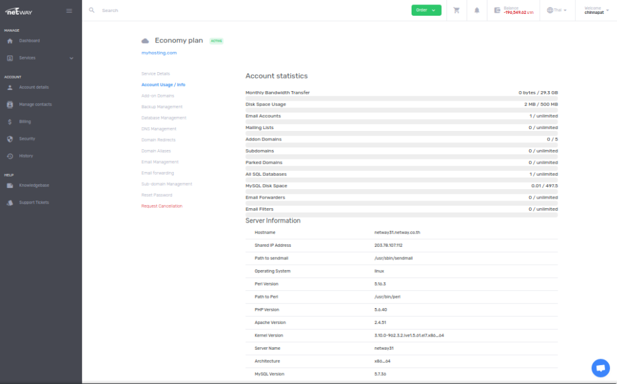Focus the Search input field
Viewport: 617px width, 384px height.
190,10
